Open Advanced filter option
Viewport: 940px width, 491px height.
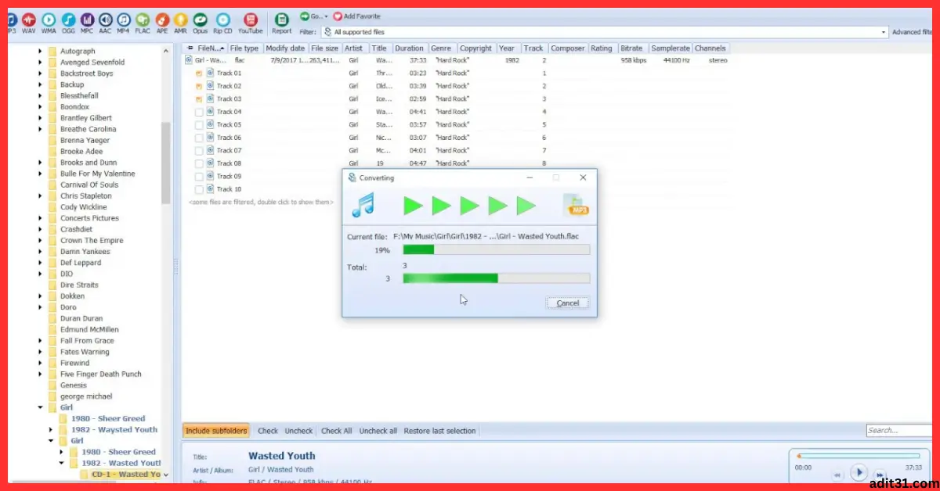coord(912,32)
